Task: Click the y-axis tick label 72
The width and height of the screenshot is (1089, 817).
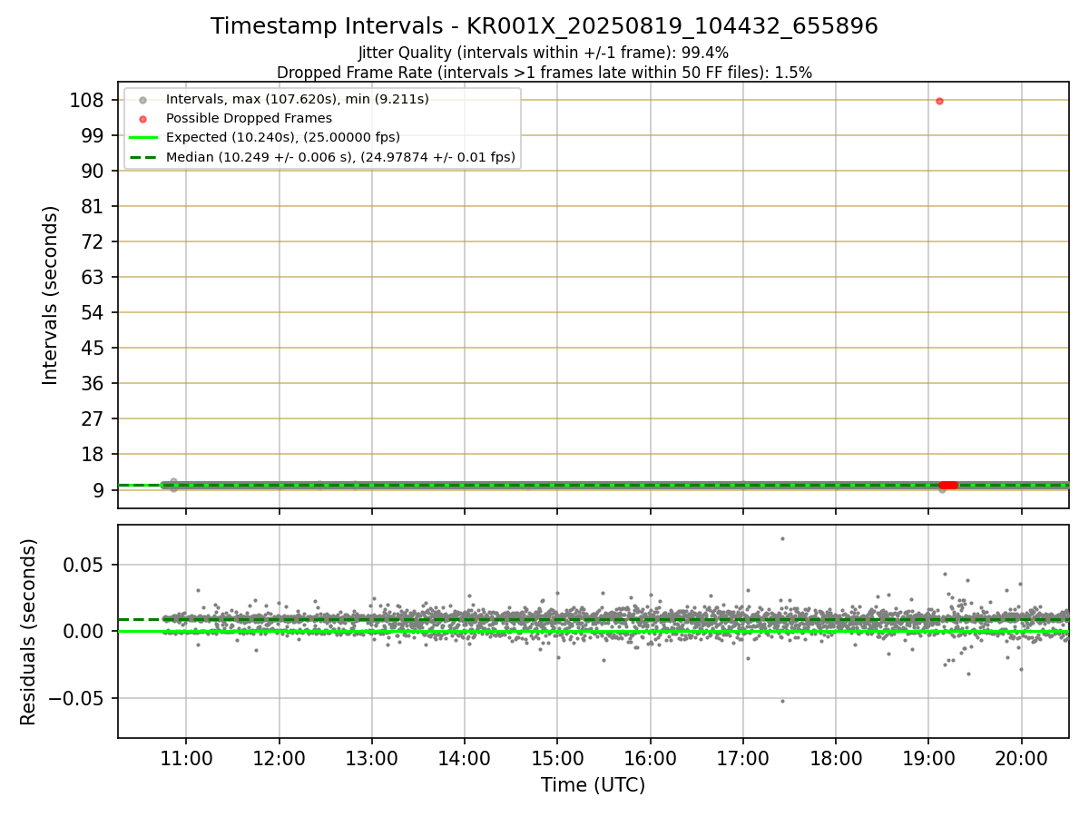Action: (x=93, y=241)
